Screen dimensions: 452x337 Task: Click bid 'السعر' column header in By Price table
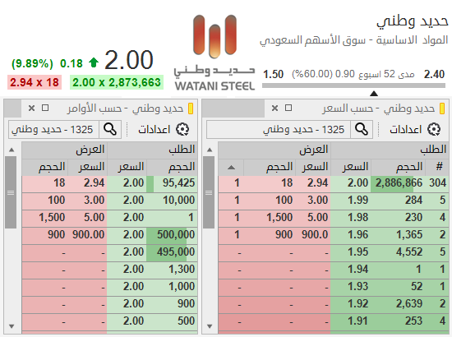point(351,167)
